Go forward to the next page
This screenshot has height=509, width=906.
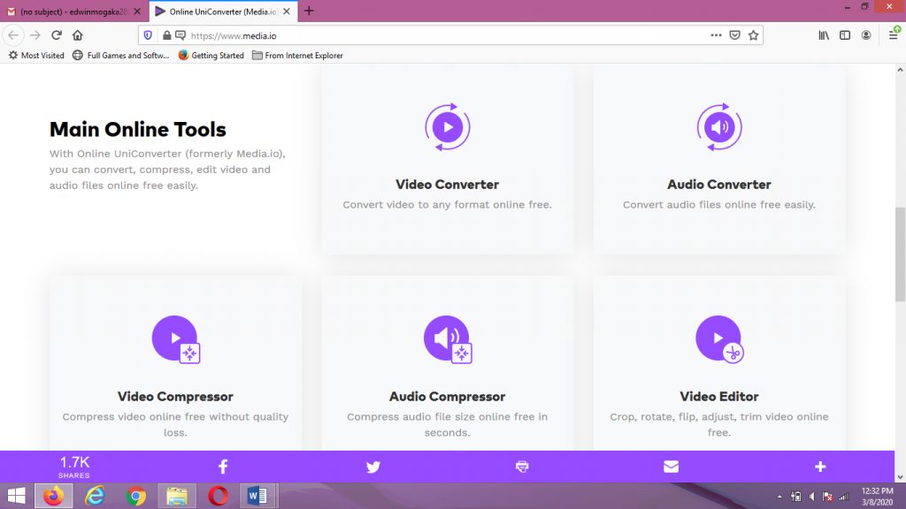[x=35, y=35]
